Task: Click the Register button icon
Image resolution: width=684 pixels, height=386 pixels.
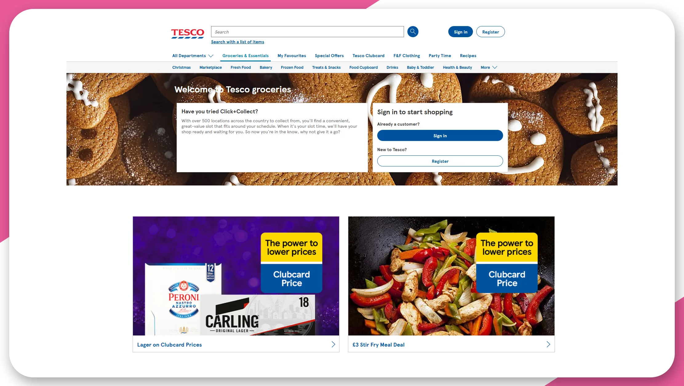Action: (490, 31)
